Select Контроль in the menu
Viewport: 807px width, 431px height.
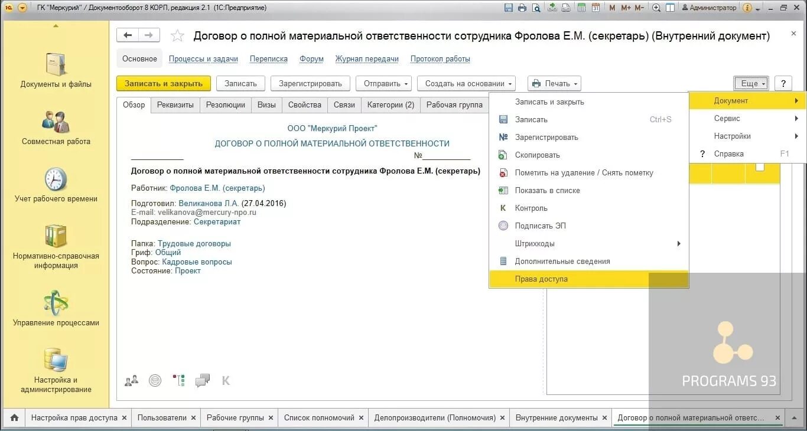click(589, 208)
